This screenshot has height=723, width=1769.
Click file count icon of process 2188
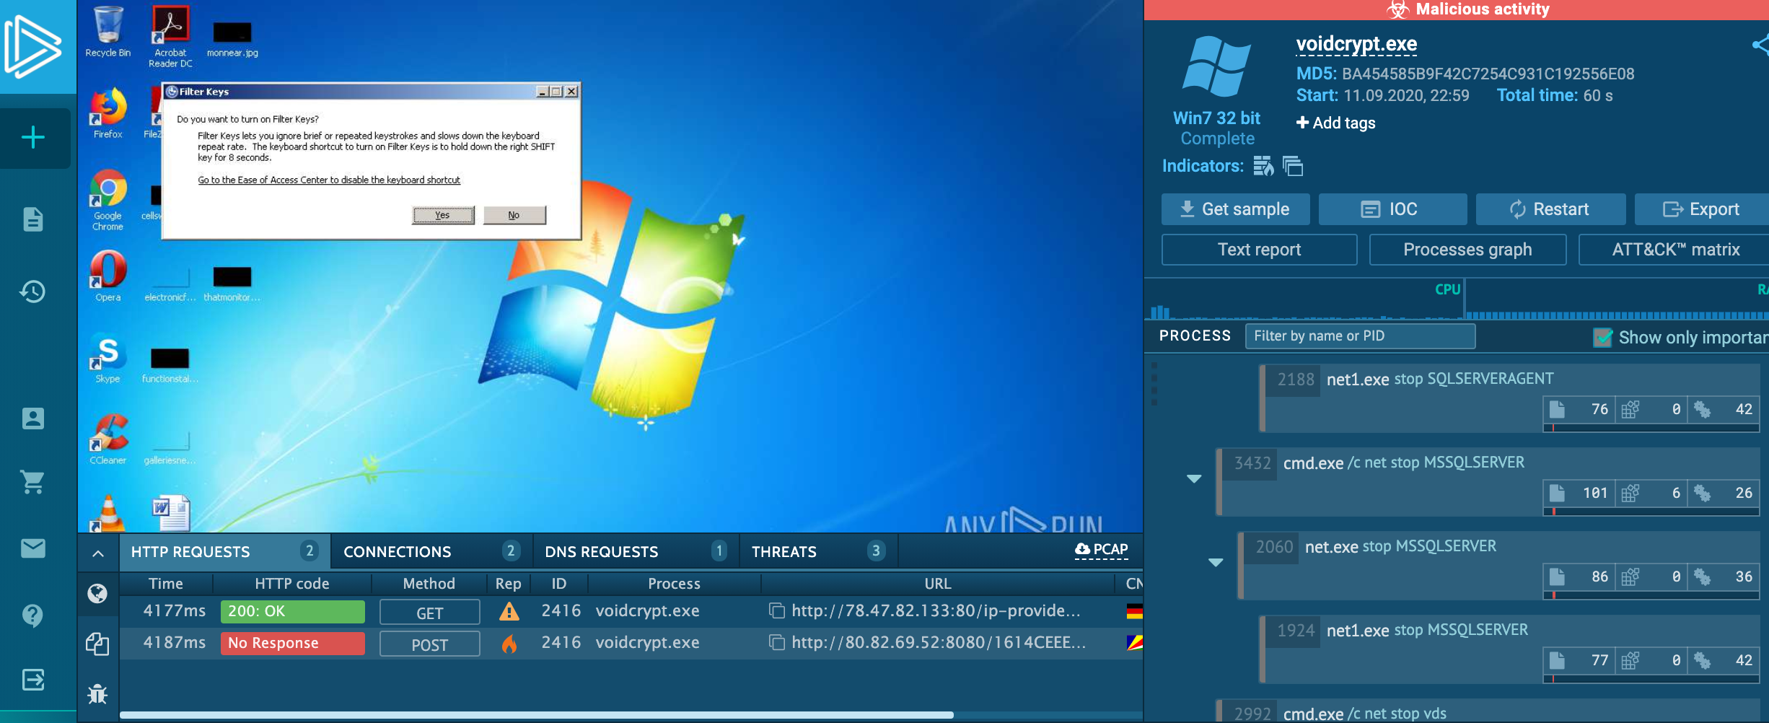(x=1557, y=410)
